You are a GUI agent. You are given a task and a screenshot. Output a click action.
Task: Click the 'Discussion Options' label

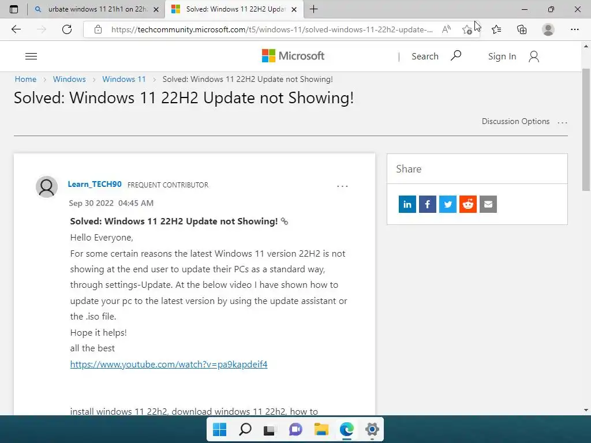515,121
